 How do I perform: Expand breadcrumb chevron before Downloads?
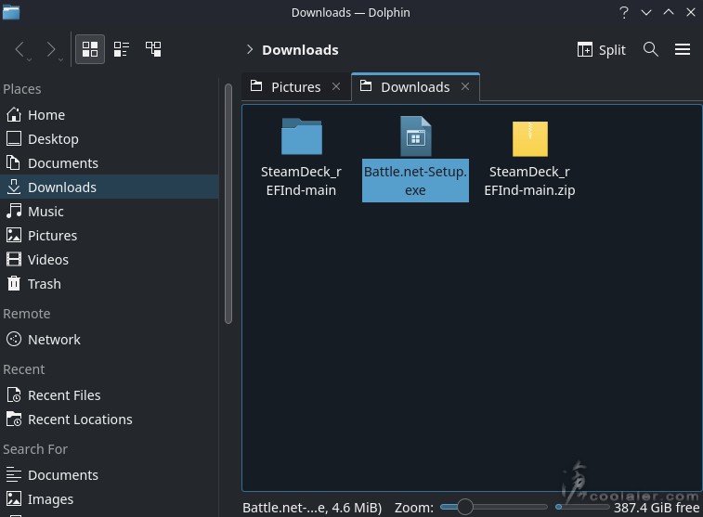(x=250, y=49)
